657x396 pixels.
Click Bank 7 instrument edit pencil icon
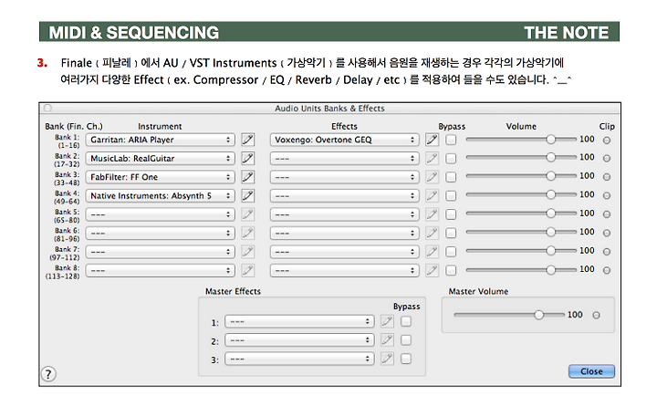coord(247,252)
